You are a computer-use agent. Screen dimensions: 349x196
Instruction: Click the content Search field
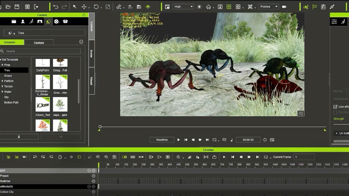click(x=40, y=51)
